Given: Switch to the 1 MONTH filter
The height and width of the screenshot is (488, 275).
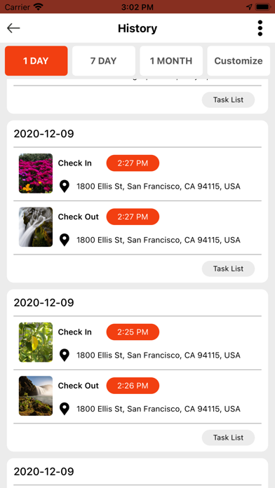Looking at the screenshot, I should pos(171,61).
